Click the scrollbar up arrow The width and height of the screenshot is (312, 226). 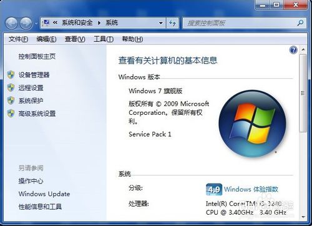point(303,49)
